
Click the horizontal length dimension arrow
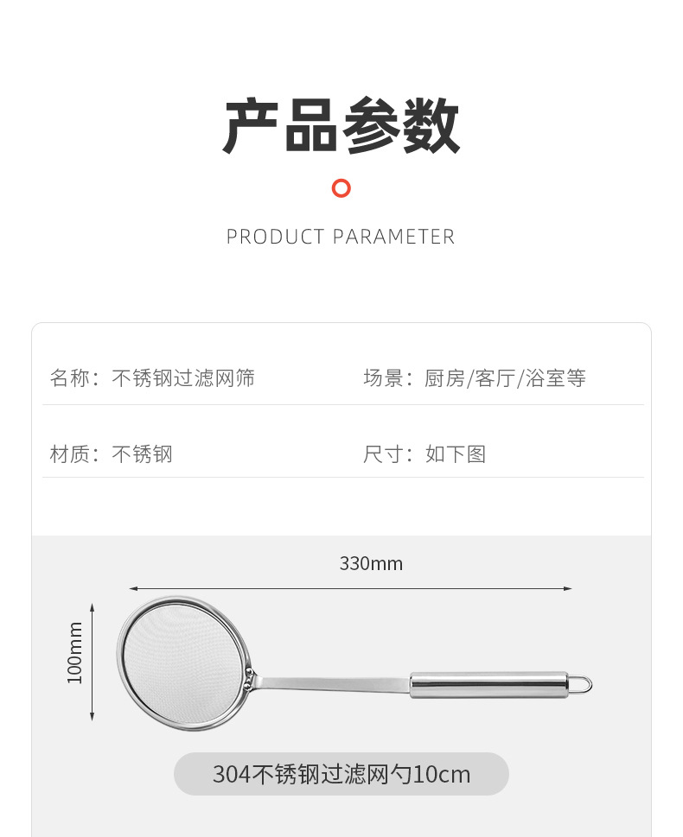(x=350, y=588)
